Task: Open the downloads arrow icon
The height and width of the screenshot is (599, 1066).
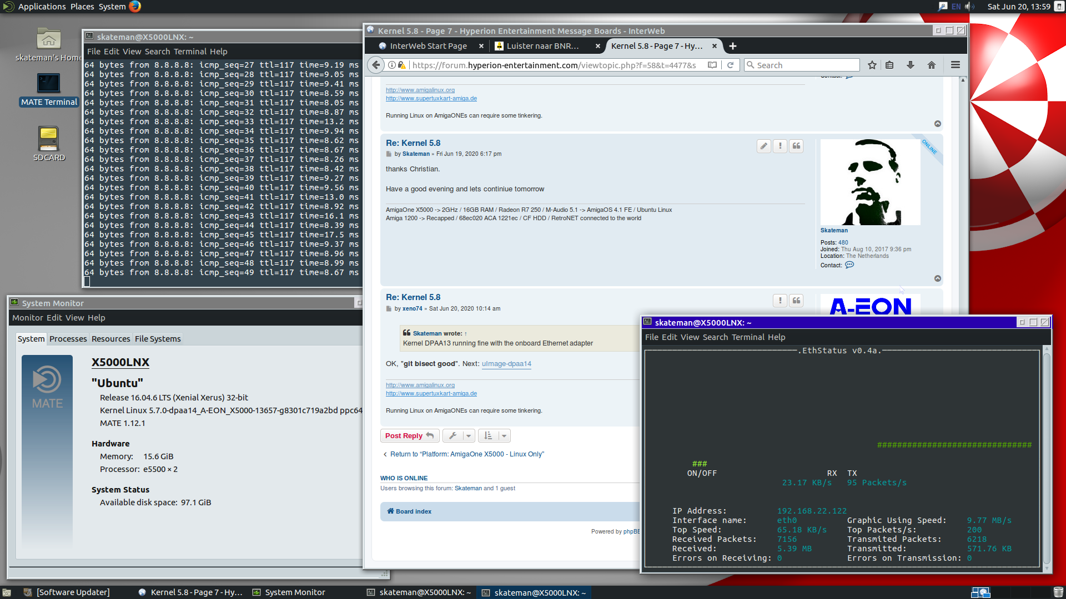Action: 910,65
